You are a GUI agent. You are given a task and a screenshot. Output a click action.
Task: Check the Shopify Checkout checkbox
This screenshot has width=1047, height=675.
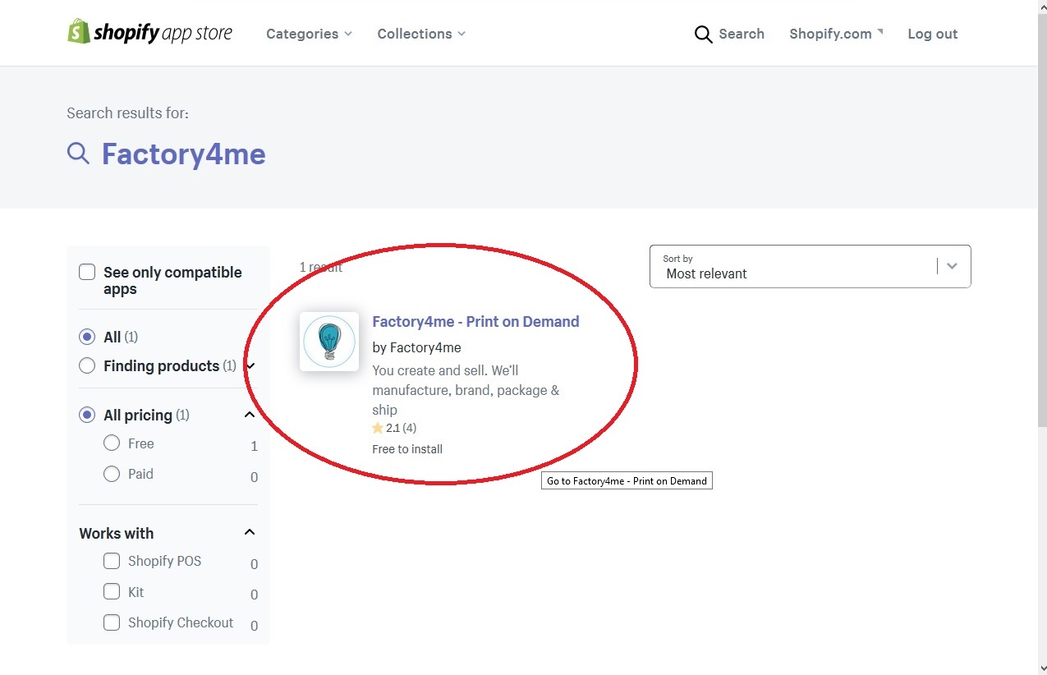click(112, 622)
